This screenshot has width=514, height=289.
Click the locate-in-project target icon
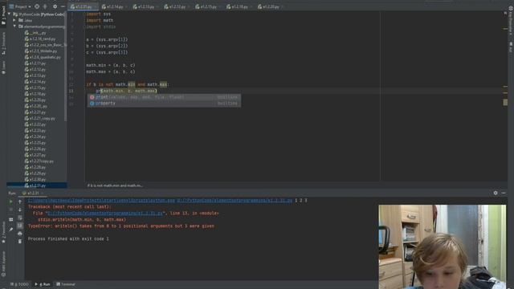[37, 6]
